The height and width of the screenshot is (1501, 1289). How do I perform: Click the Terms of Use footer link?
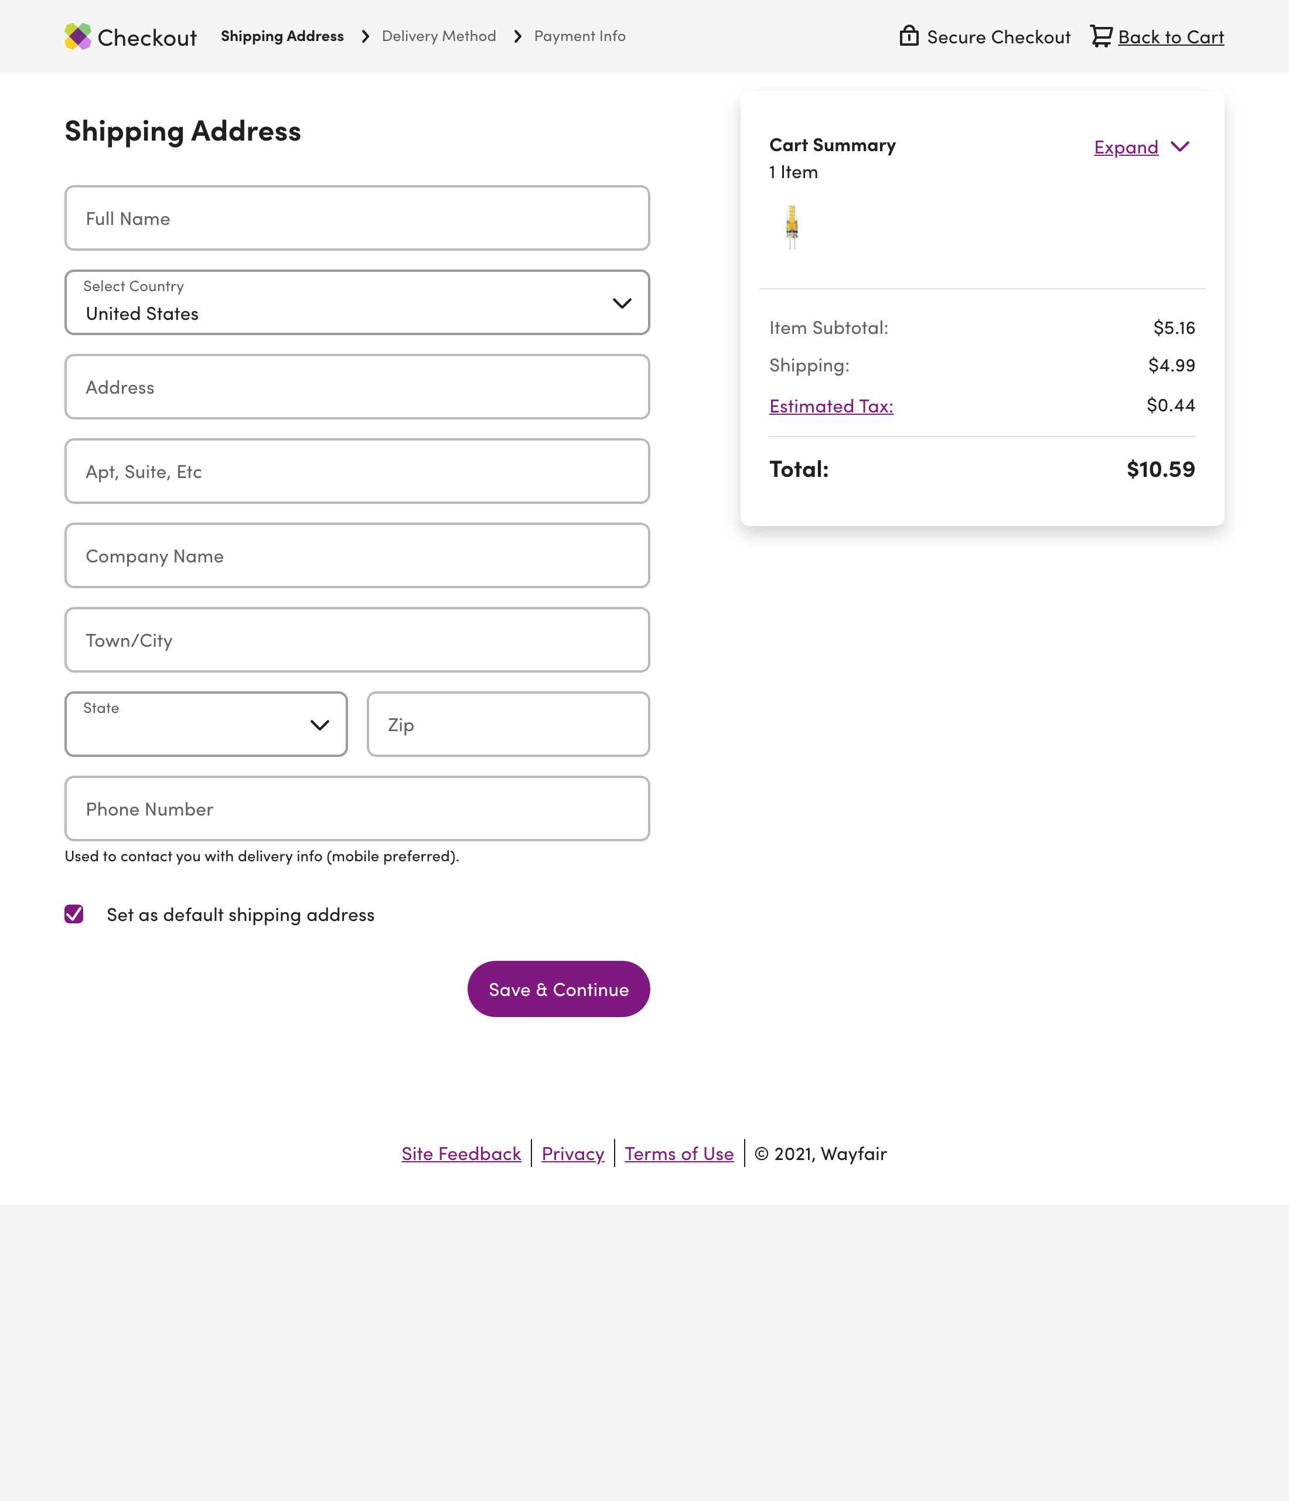click(678, 1153)
